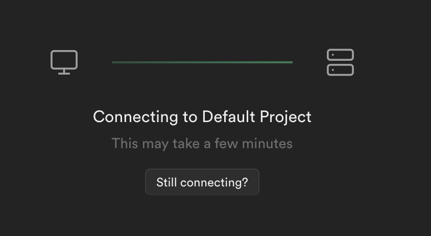
Task: Select the top server unit in the icon
Action: (340, 55)
